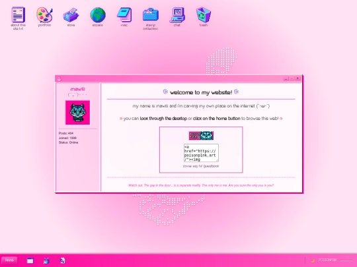Open the stamp collection folder icon

(x=151, y=18)
